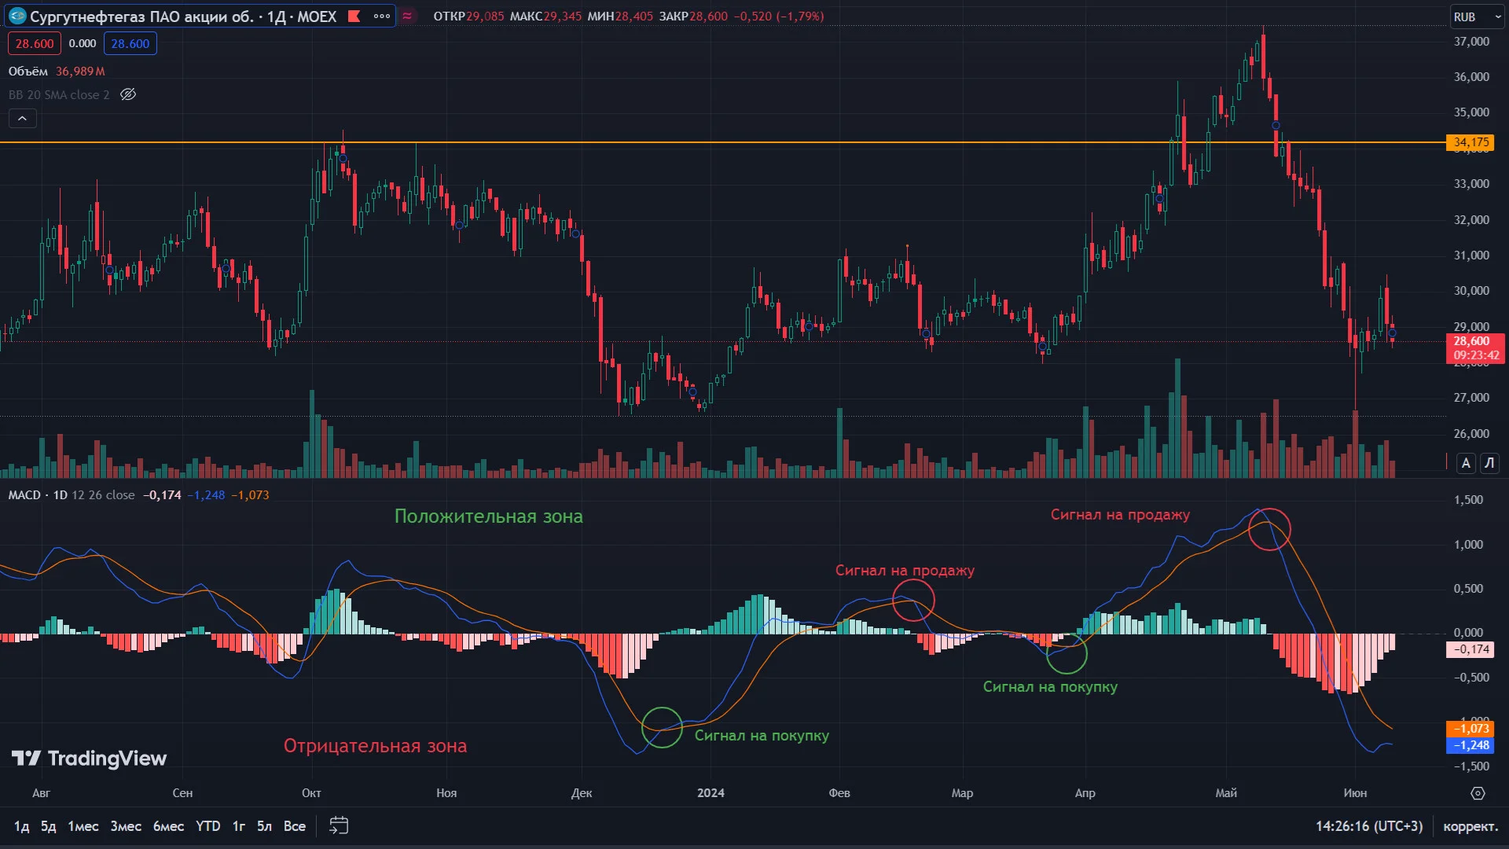Open chart settings gear on time axis
Image resolution: width=1509 pixels, height=849 pixels.
tap(1478, 793)
